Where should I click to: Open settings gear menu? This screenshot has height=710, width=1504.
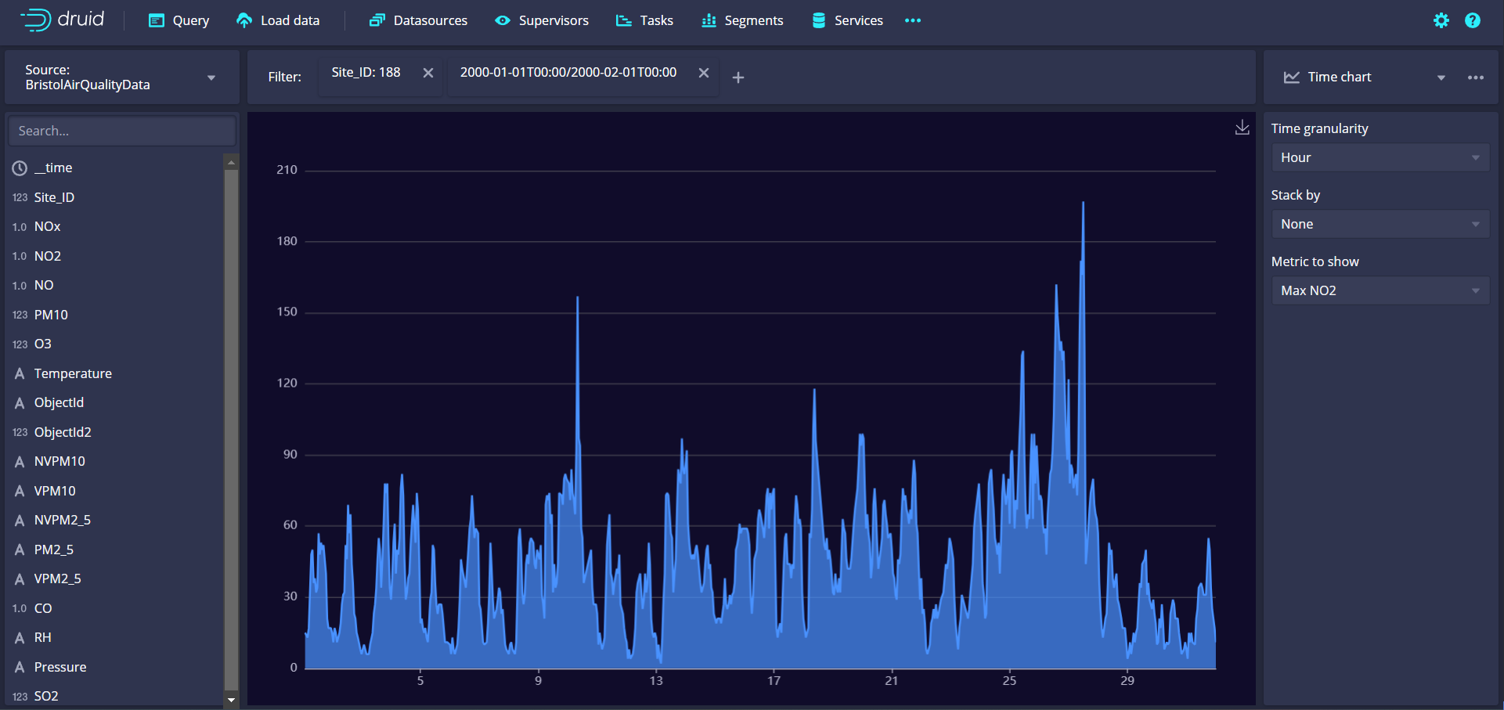[x=1441, y=20]
